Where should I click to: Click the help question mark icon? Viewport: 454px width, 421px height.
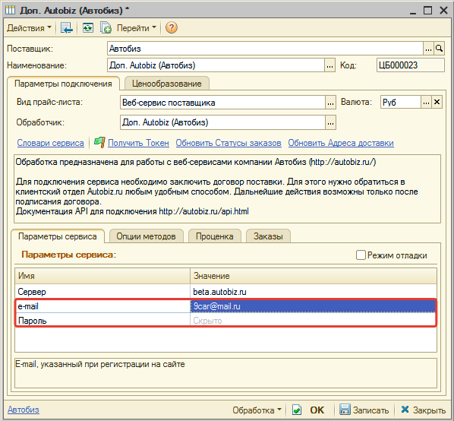coord(171,28)
